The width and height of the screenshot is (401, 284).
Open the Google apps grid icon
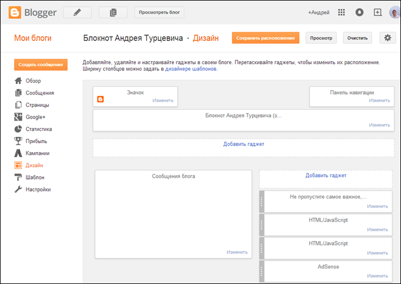(x=341, y=12)
